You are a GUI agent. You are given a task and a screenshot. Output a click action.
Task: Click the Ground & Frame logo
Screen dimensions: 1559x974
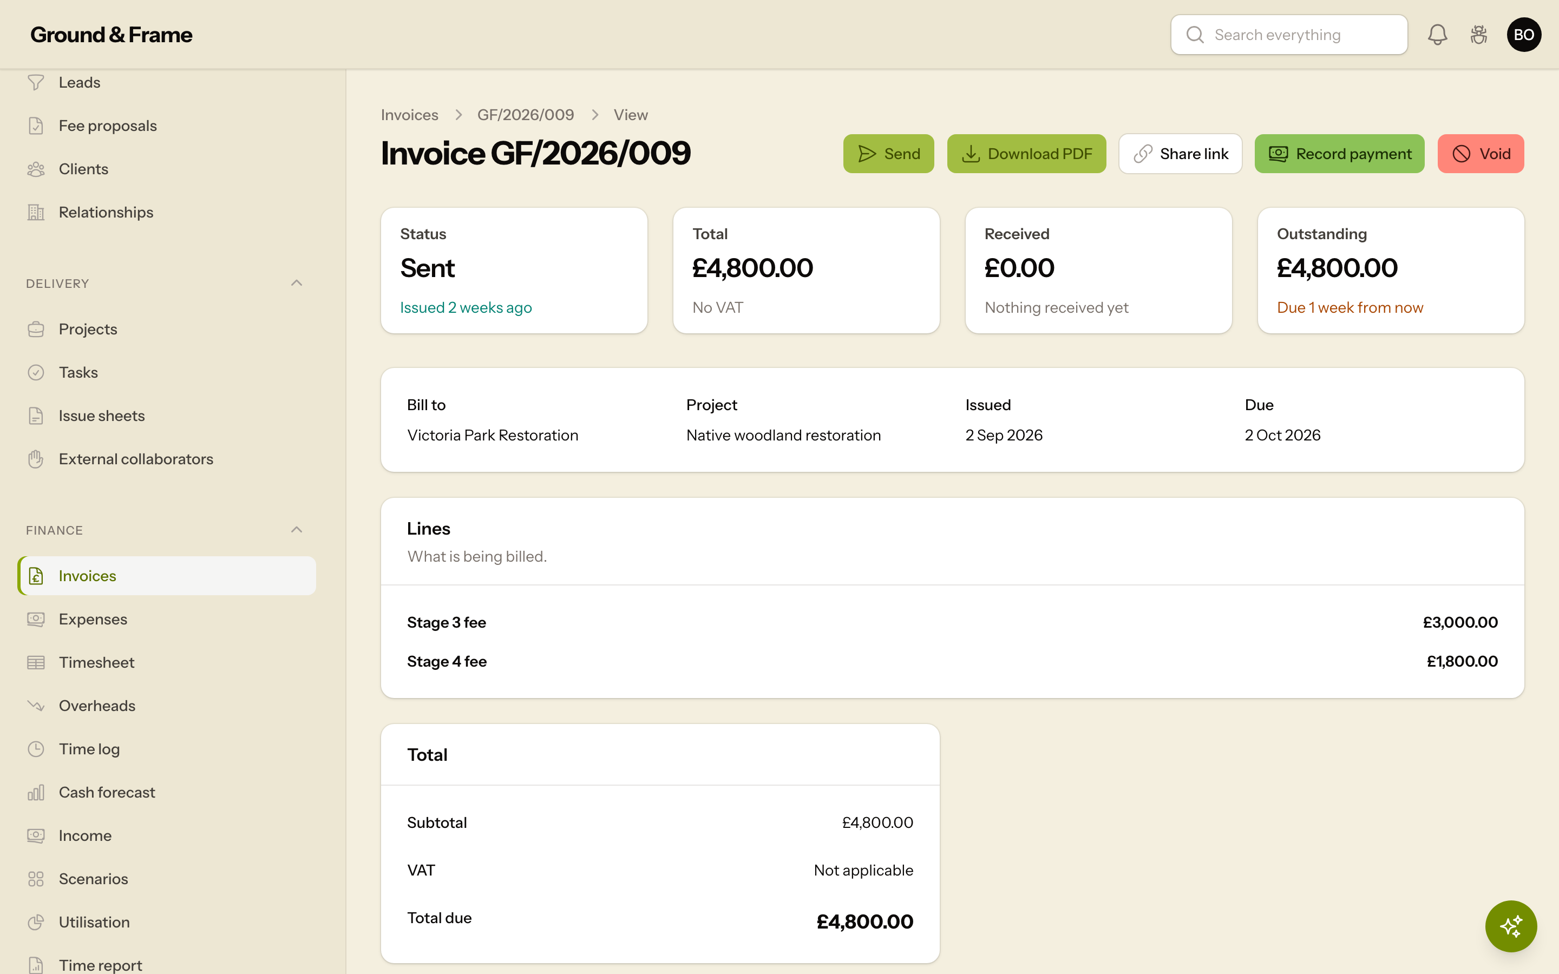tap(111, 35)
